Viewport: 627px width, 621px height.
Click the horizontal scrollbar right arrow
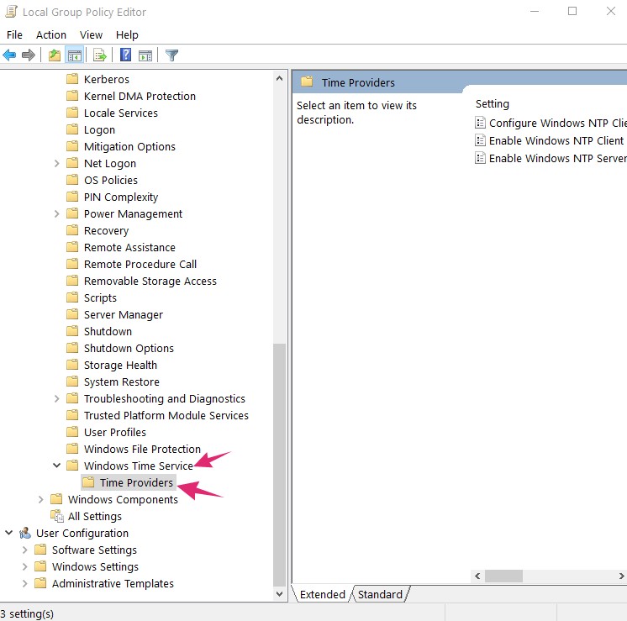[621, 576]
